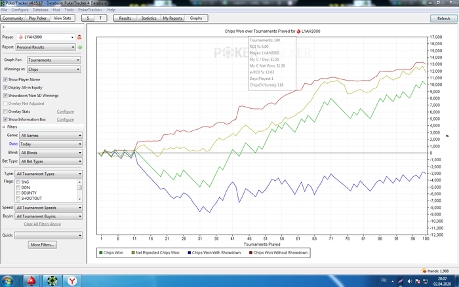Click the volume icon in system tray

[410, 281]
